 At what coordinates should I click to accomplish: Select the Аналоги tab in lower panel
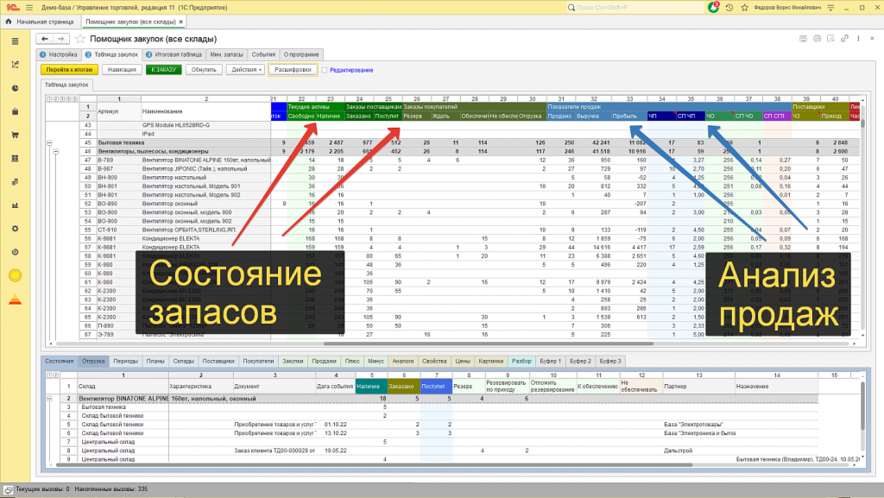(x=402, y=361)
